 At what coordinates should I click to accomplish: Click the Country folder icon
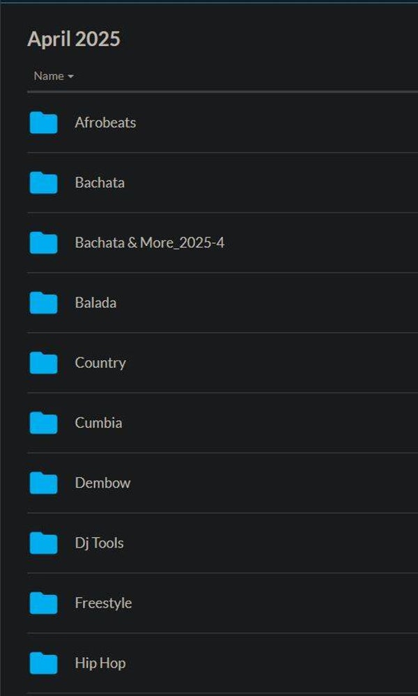(43, 363)
